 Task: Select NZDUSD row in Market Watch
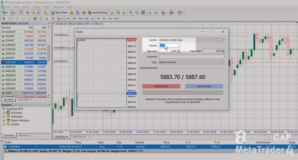(24, 62)
